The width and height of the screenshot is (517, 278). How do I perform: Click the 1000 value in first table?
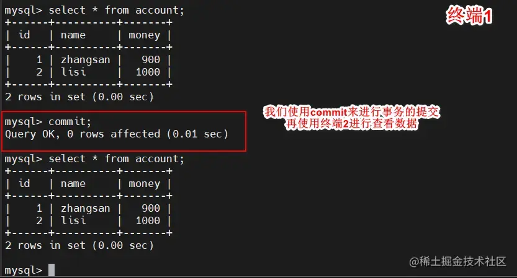148,72
